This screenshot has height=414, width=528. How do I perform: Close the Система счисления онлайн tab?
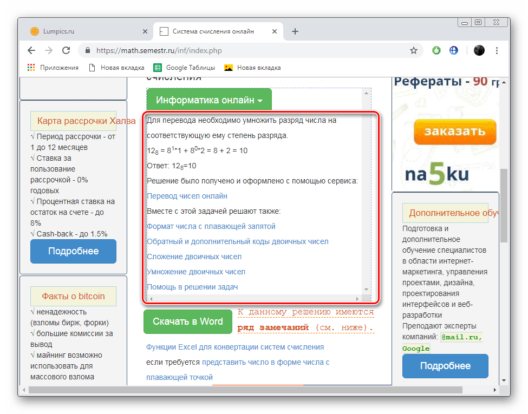(x=275, y=31)
